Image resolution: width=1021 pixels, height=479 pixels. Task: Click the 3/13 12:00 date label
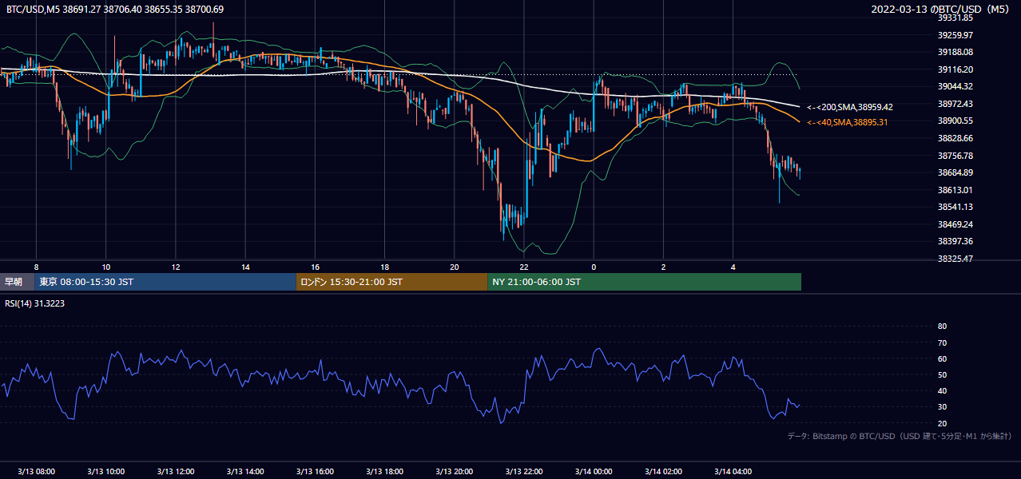point(176,471)
